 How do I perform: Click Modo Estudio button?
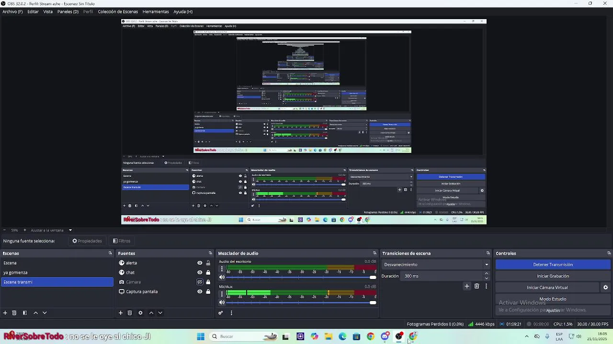553,299
